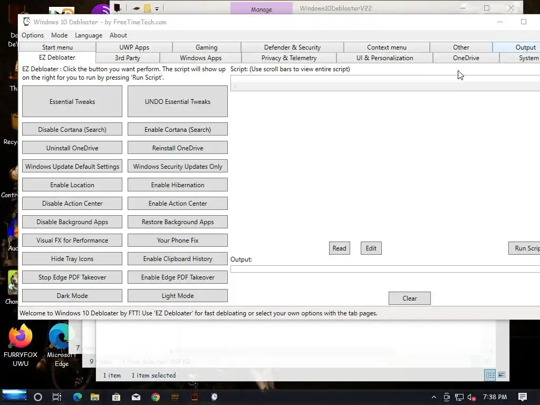
Task: Switch to the OneDrive tab
Action: click(466, 58)
